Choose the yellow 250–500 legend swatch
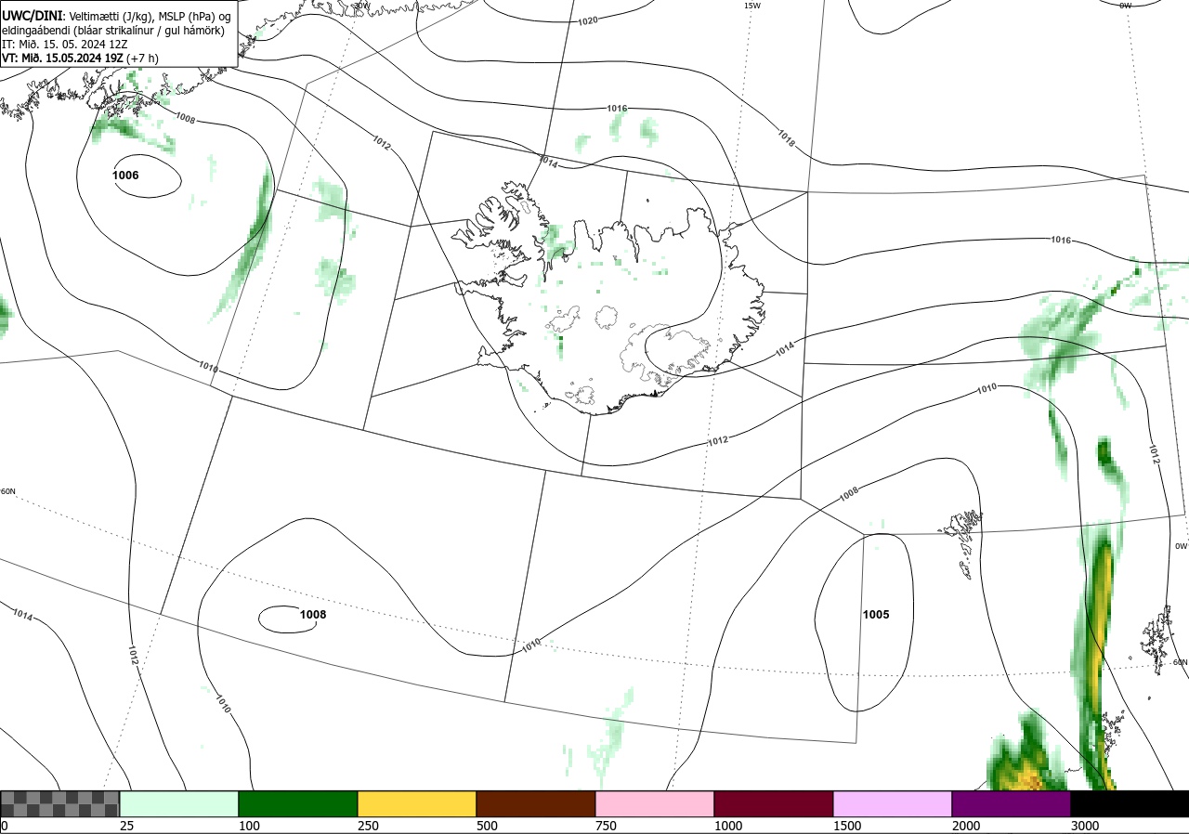The width and height of the screenshot is (1189, 834). 417,803
